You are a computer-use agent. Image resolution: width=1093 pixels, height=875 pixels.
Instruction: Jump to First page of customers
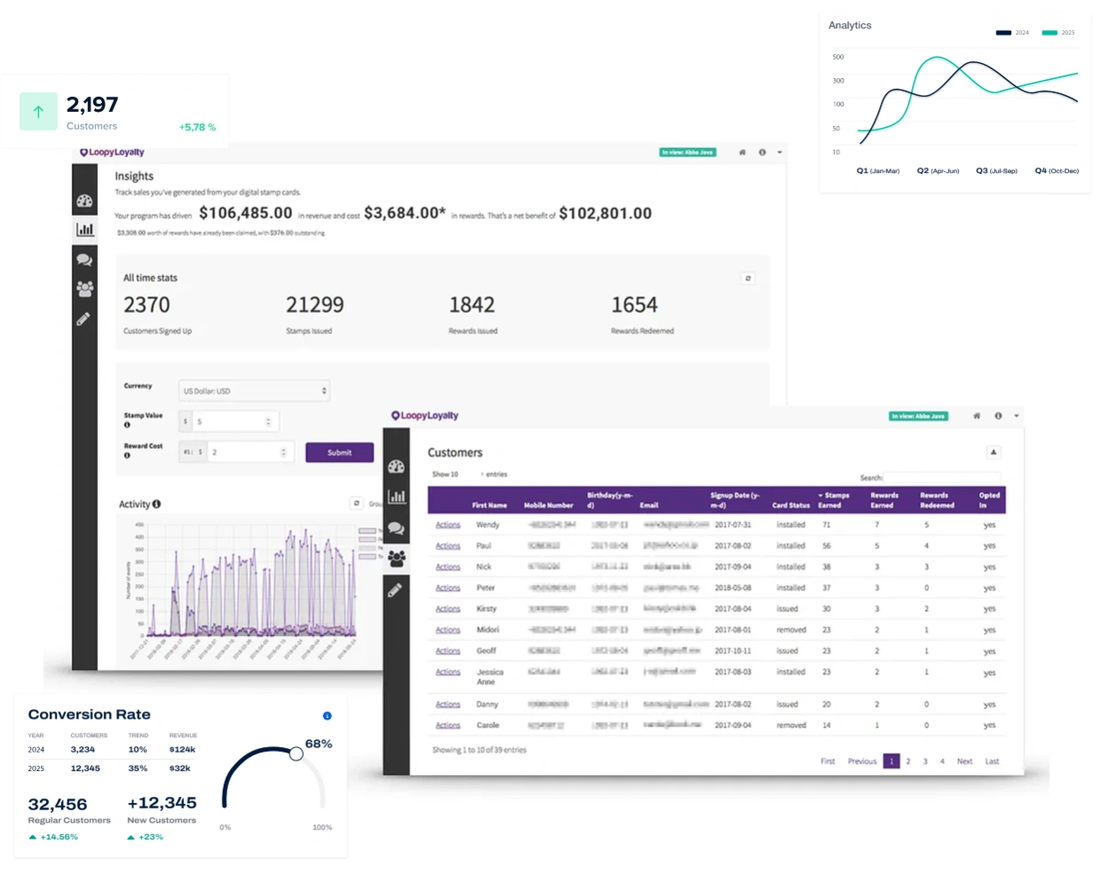coord(828,761)
